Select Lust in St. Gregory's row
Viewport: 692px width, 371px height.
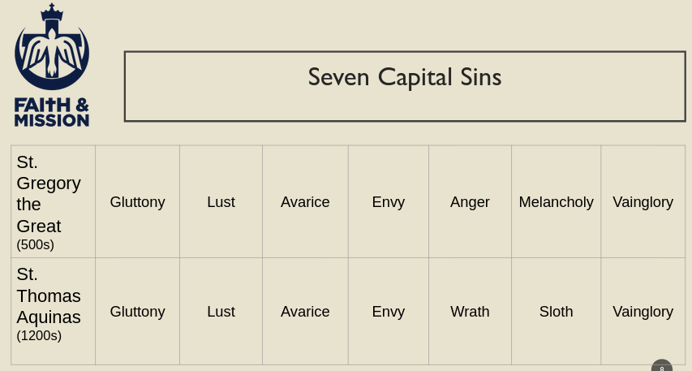coord(221,202)
